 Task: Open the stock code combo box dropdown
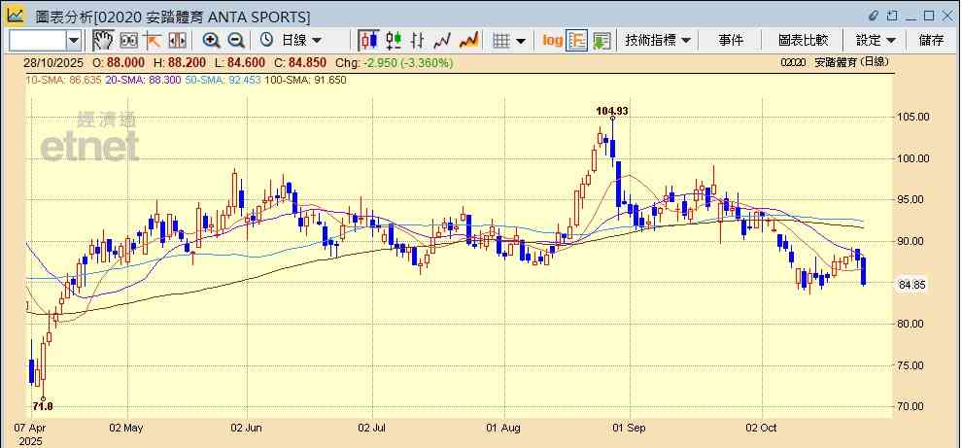click(75, 40)
